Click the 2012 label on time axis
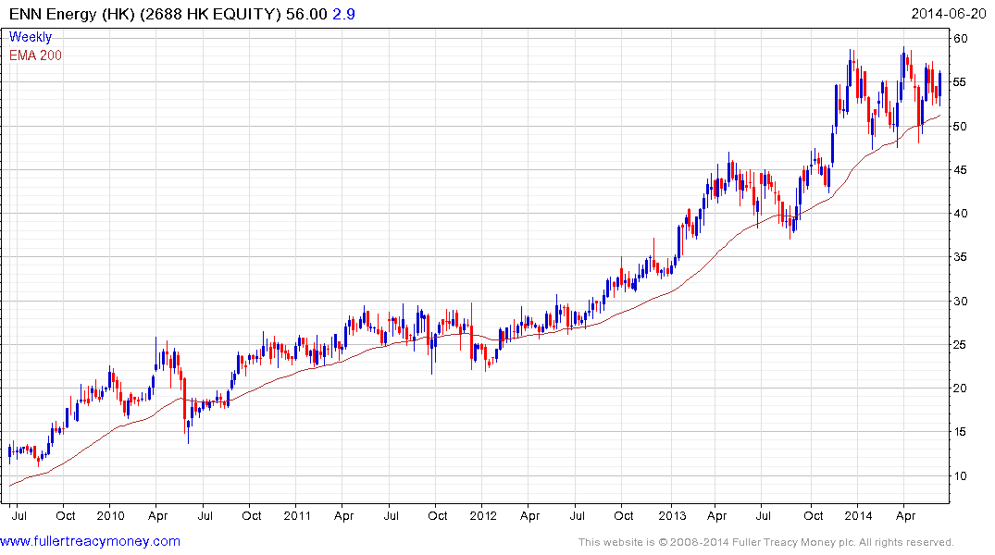Viewport: 995px width, 555px height. pyautogui.click(x=483, y=515)
